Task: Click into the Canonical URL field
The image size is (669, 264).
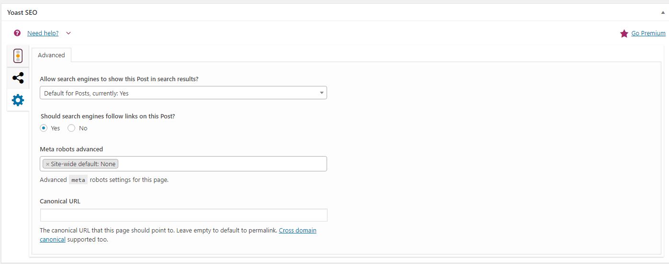Action: [183, 215]
